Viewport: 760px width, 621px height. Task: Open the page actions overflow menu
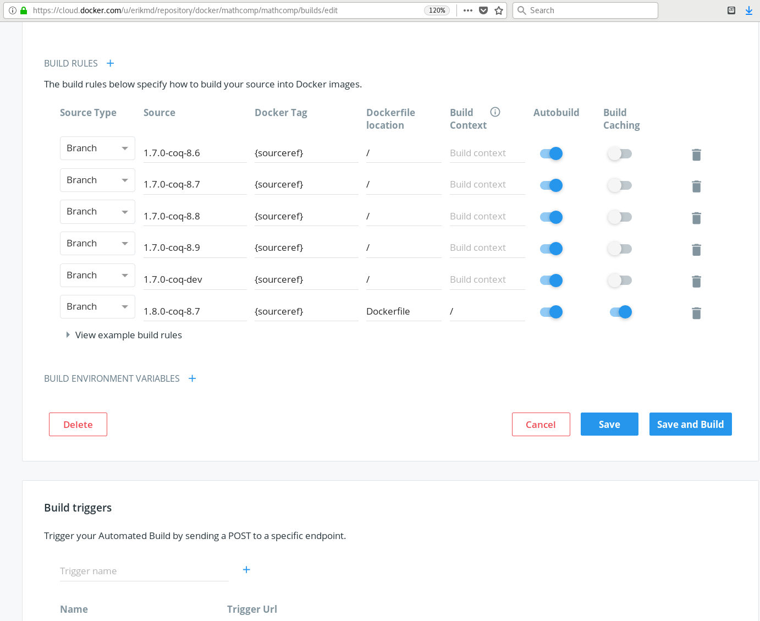pyautogui.click(x=467, y=10)
